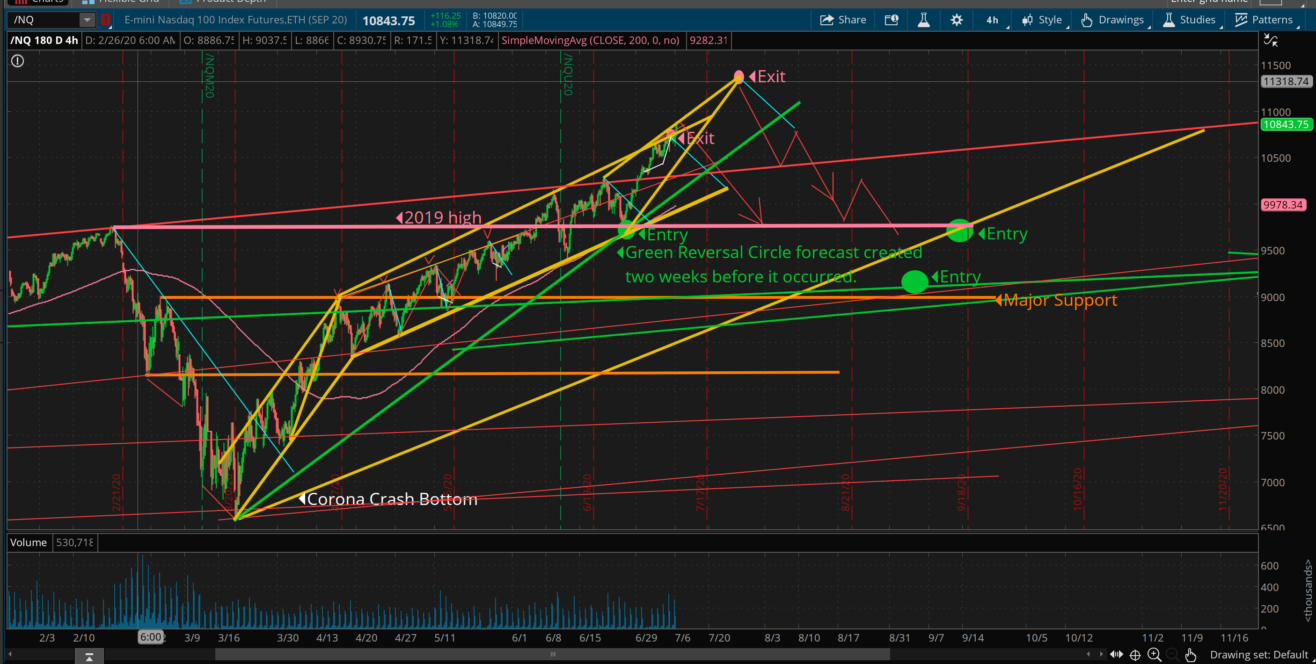Click the horizontal chart scrollbar thumb
The height and width of the screenshot is (664, 1316).
(x=552, y=654)
